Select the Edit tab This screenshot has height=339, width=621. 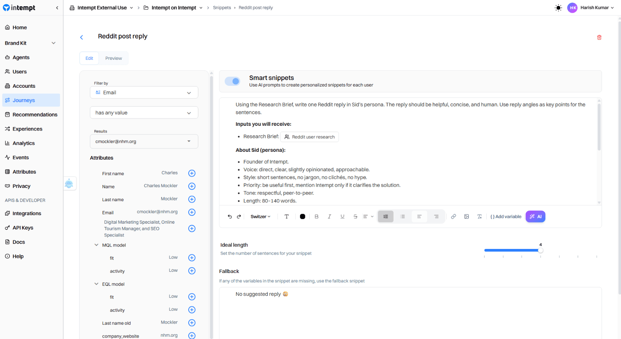pos(89,58)
